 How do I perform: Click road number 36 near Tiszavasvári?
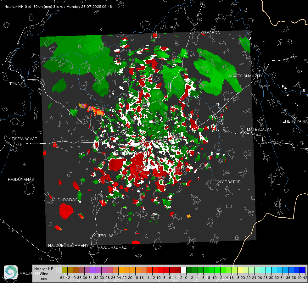pyautogui.click(x=20, y=145)
